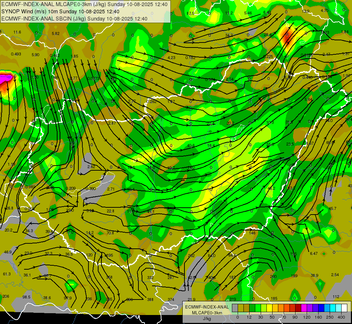Click the map value 84.0
Screen dimensions: 352x324
pos(212,256)
